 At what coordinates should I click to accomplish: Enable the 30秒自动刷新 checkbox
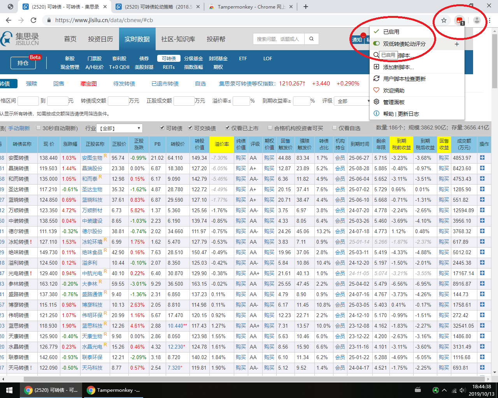[39, 128]
